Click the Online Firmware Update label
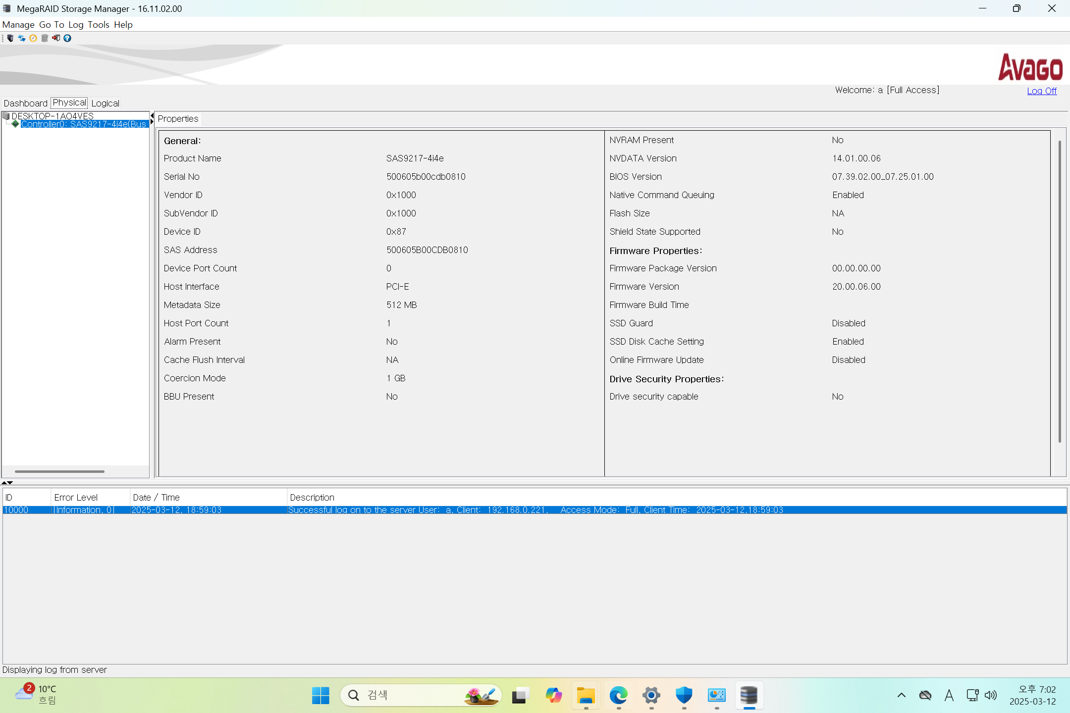This screenshot has width=1070, height=713. [x=656, y=360]
